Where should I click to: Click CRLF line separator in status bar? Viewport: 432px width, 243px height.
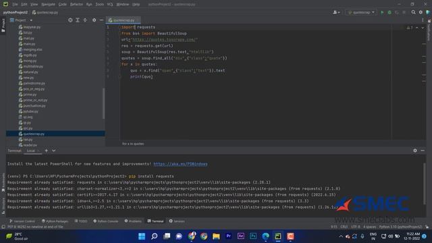tap(344, 227)
